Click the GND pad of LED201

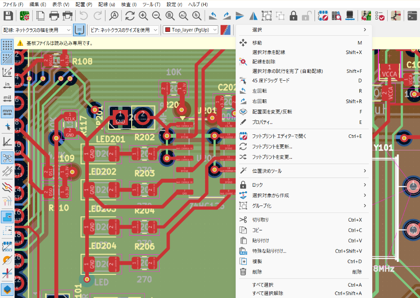point(89,154)
